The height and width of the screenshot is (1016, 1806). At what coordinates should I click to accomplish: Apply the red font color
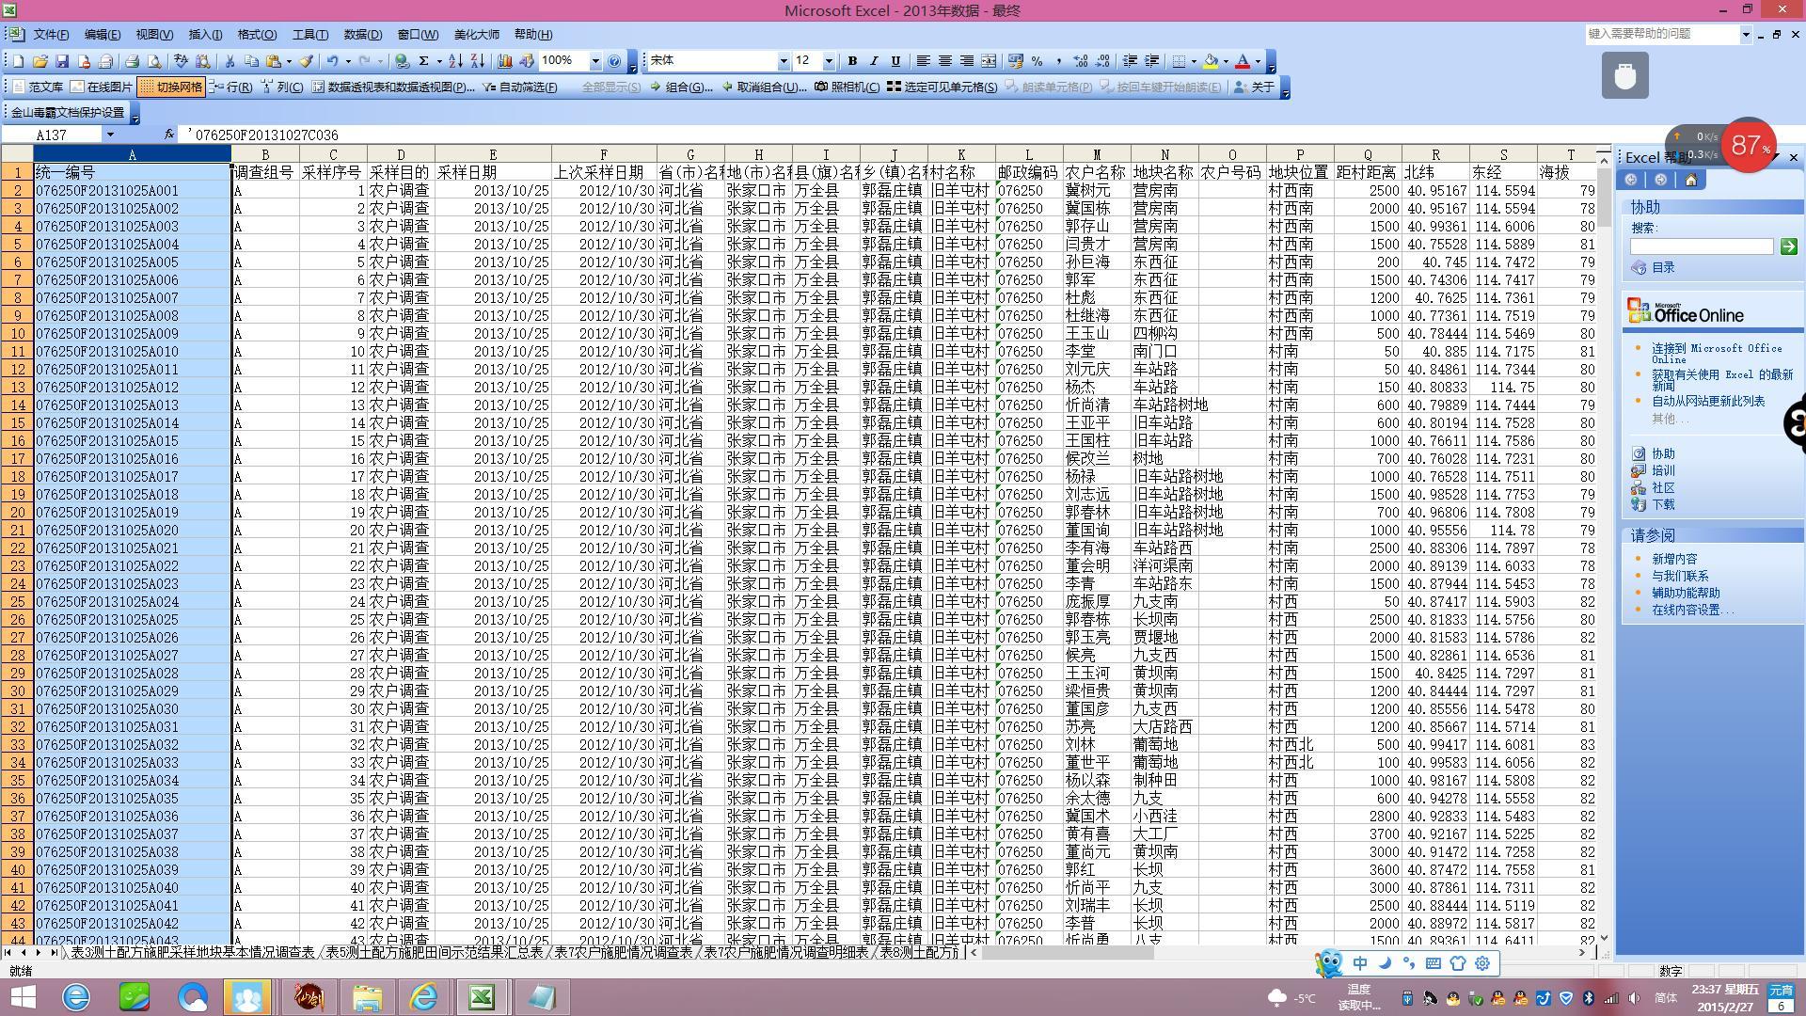click(x=1243, y=61)
